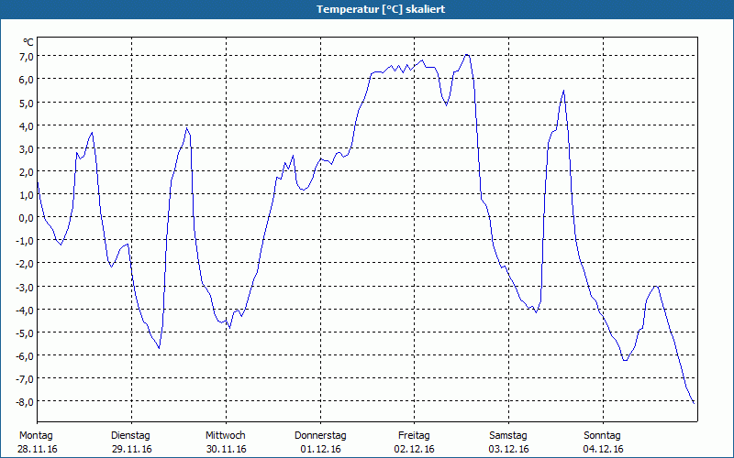
Task: Select the date 29.11.16
Action: [x=132, y=449]
